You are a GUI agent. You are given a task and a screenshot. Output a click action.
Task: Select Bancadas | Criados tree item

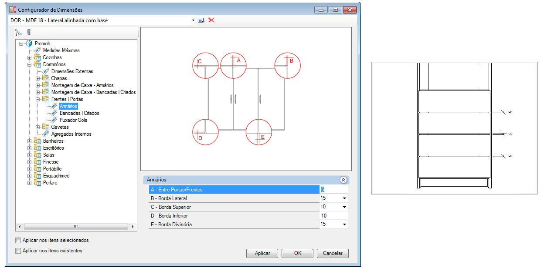(79, 113)
